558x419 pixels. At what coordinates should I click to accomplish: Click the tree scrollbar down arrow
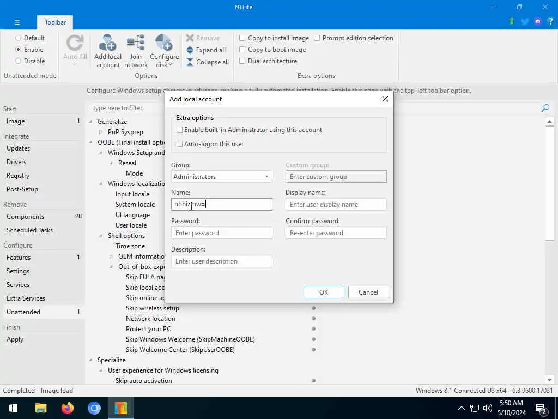point(549,380)
